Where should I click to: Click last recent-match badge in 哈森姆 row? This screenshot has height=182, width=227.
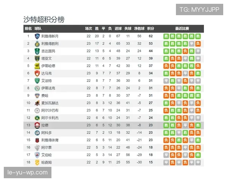198,162
